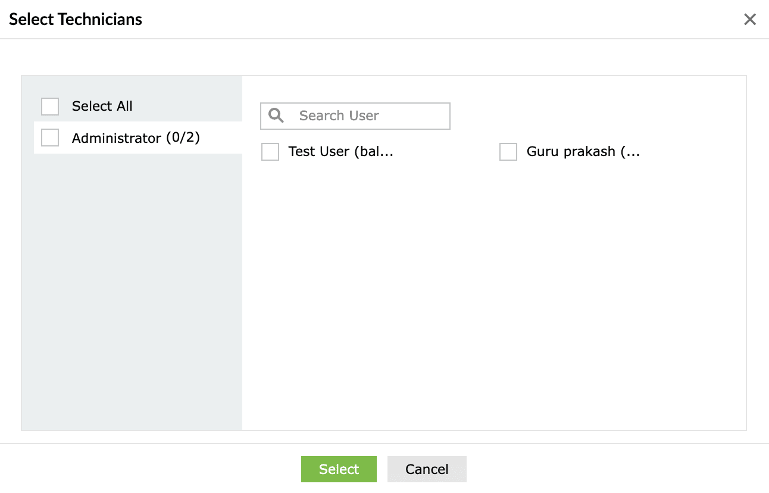This screenshot has width=769, height=493.
Task: Click the 'Guru prakash (...' name label
Action: (x=583, y=152)
